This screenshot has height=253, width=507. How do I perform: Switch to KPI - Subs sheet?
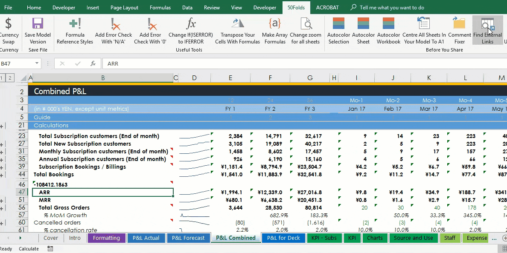(323, 238)
